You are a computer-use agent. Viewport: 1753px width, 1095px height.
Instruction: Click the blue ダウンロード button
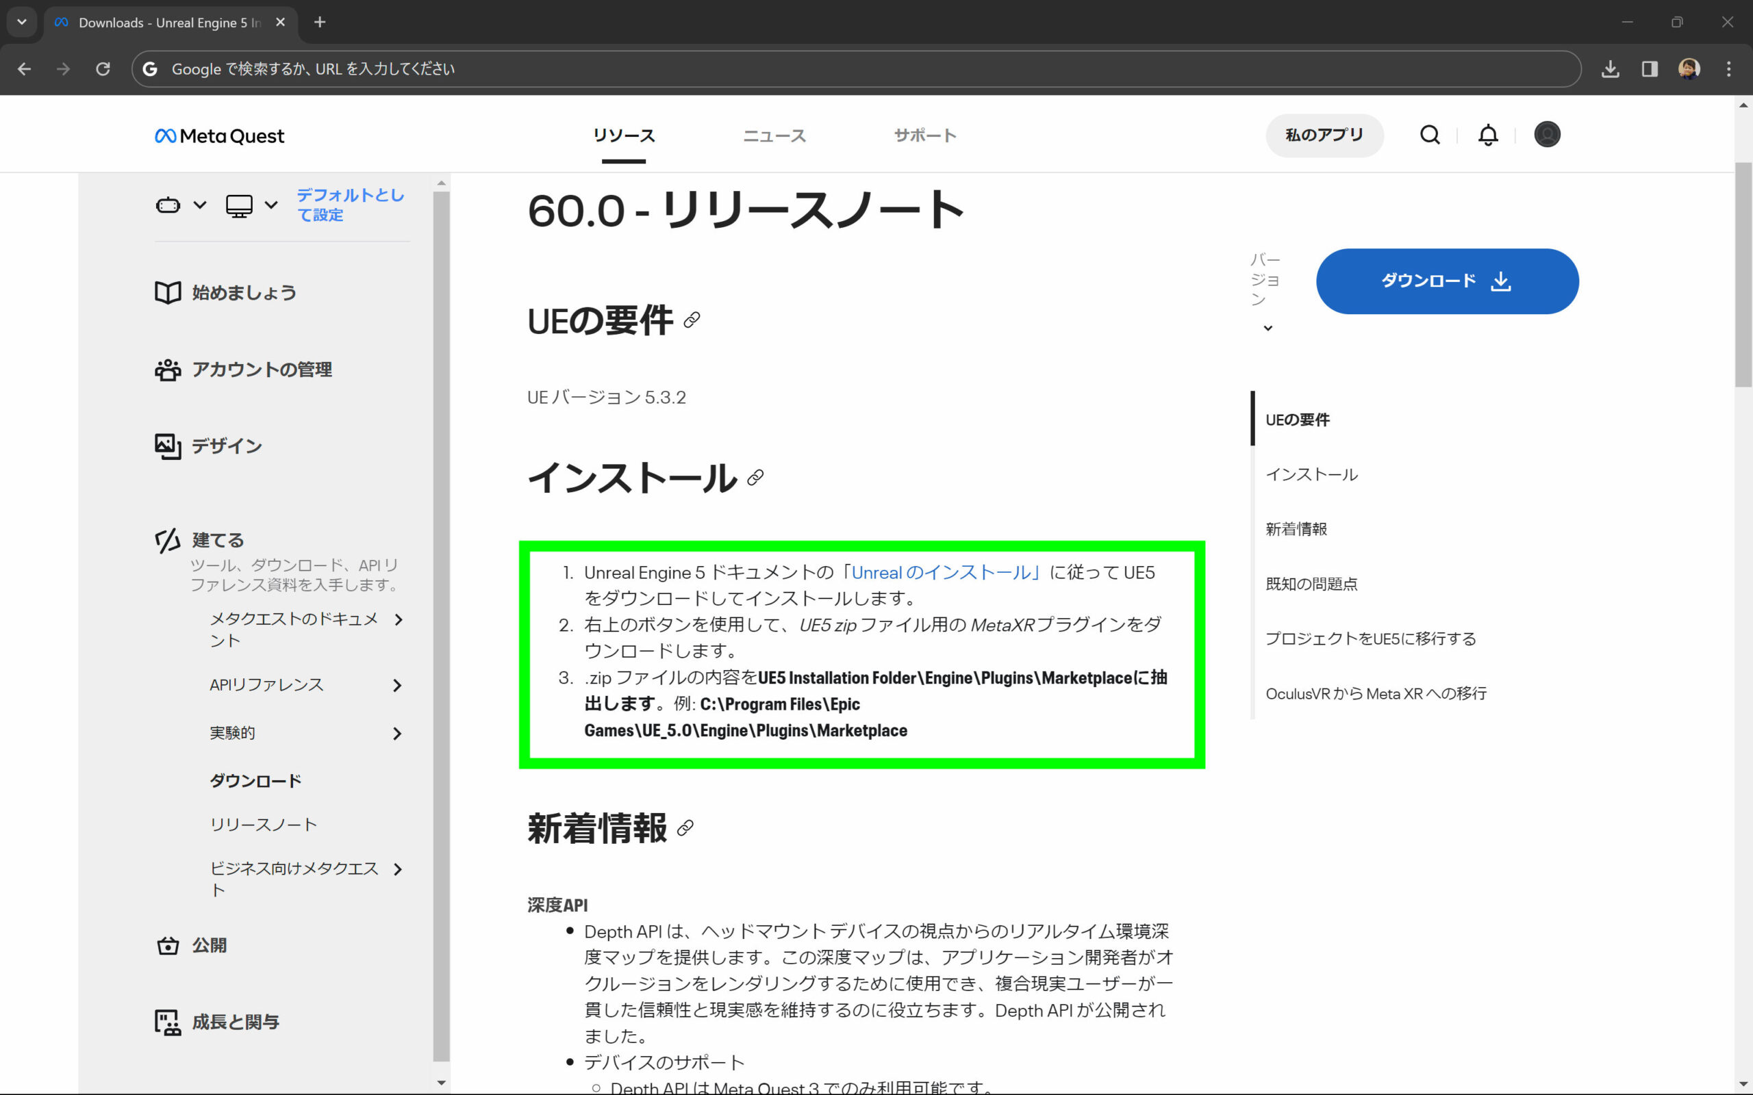point(1447,281)
